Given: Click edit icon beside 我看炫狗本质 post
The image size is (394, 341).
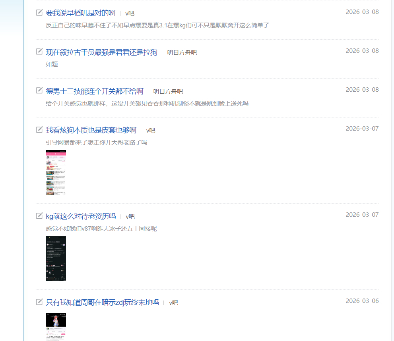Looking at the screenshot, I should (x=39, y=129).
